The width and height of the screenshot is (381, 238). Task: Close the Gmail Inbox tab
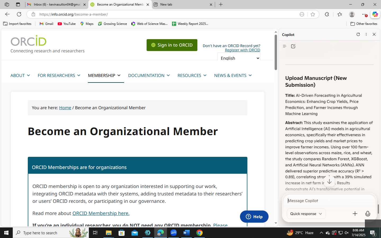tap(85, 4)
